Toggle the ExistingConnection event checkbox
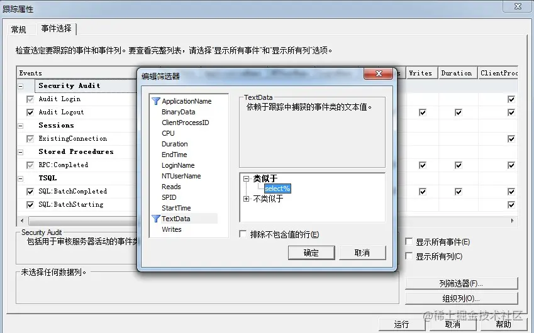This screenshot has height=333, width=534. (30, 139)
